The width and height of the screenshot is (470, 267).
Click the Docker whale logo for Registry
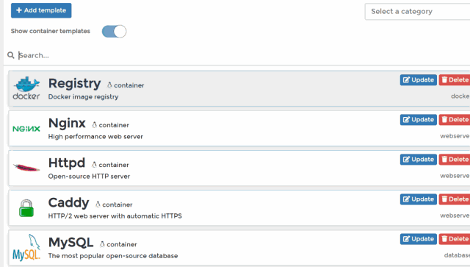pos(26,88)
